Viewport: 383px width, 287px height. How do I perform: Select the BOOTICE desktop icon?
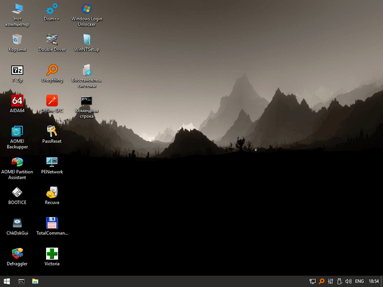point(17,193)
